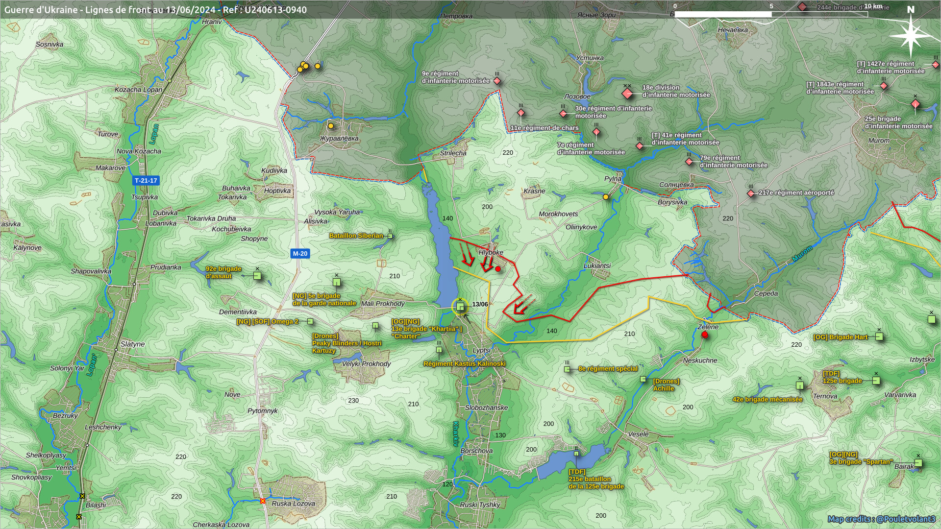Click the Bataillon Siberian unit square
941x529 pixels.
tap(390, 236)
